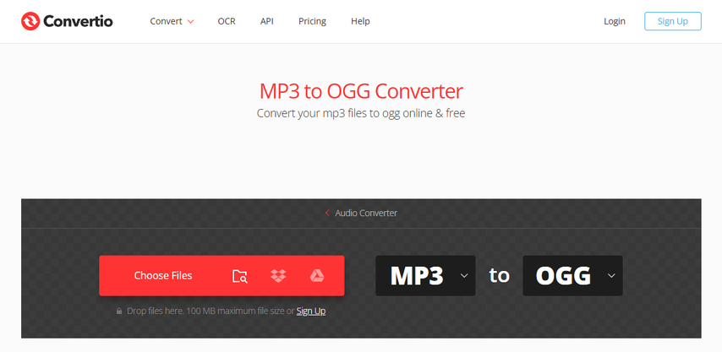Open the OCR menu item
Image resolution: width=722 pixels, height=352 pixels.
[x=227, y=21]
